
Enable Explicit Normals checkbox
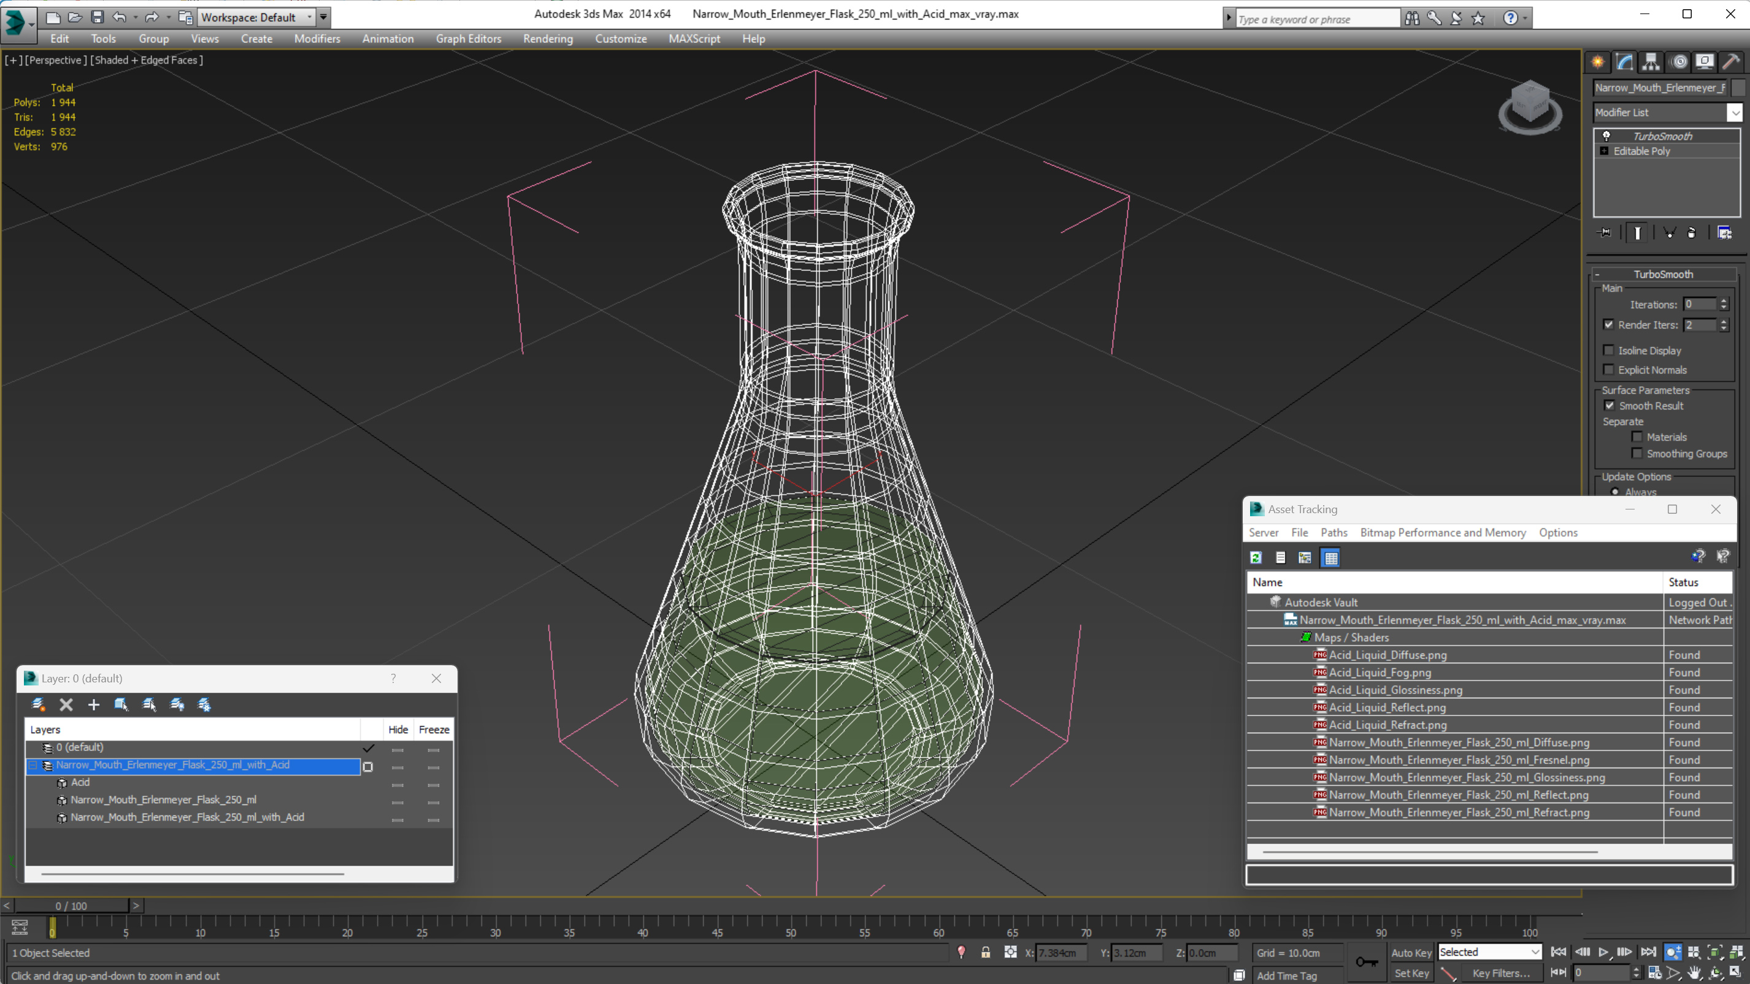click(x=1608, y=370)
